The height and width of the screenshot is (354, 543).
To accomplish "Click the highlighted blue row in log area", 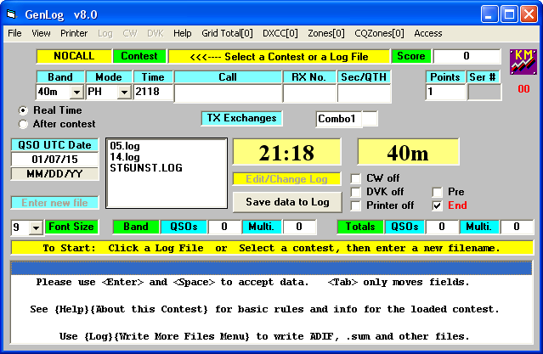I will tap(272, 268).
